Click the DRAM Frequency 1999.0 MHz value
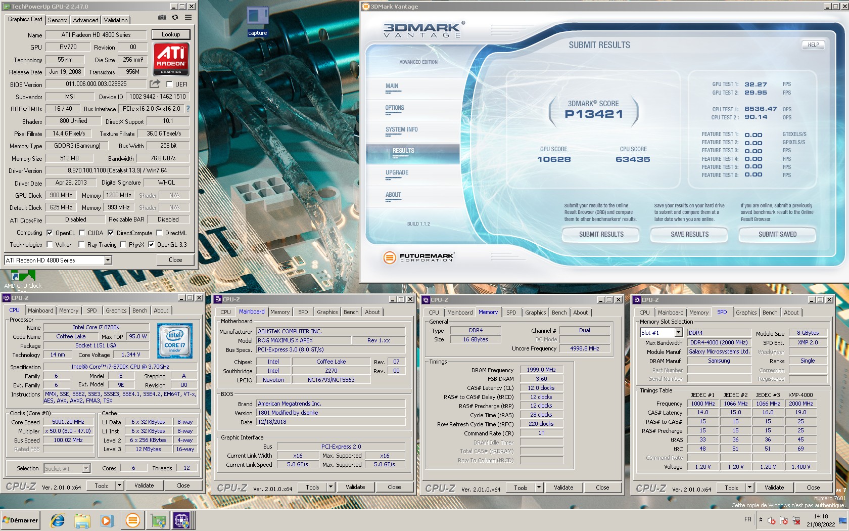 pyautogui.click(x=541, y=370)
